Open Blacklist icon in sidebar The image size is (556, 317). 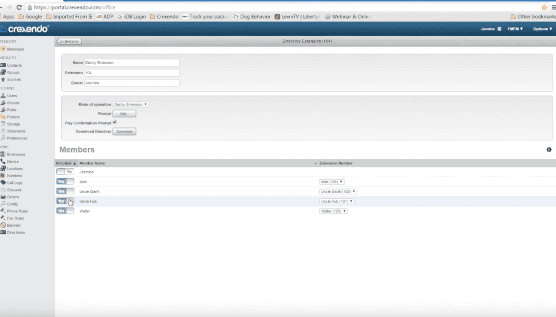pyautogui.click(x=3, y=225)
